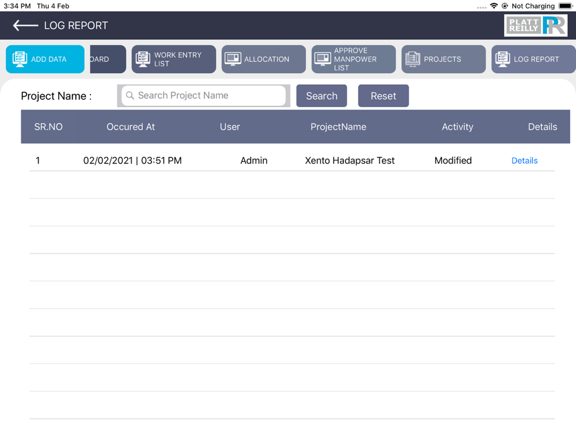Screen dimensions: 576x432
Task: Tap the Details column header
Action: [543, 127]
